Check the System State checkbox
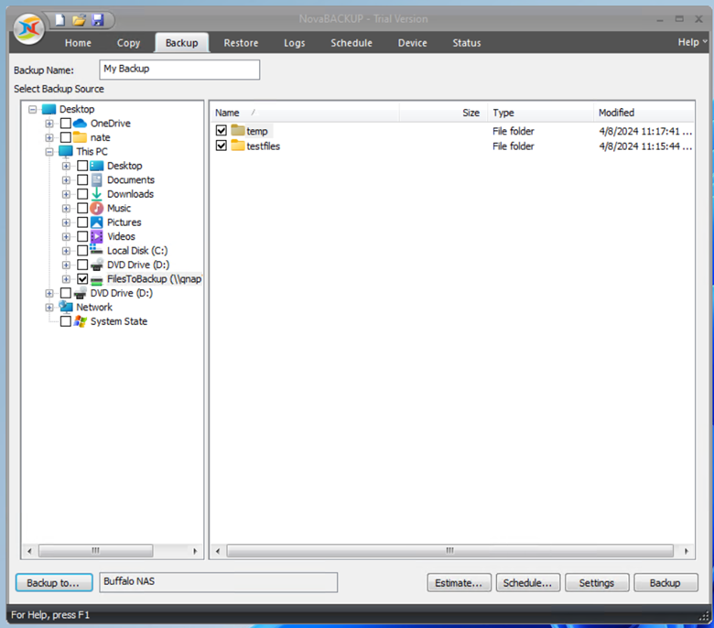Image resolution: width=714 pixels, height=628 pixels. [x=66, y=321]
